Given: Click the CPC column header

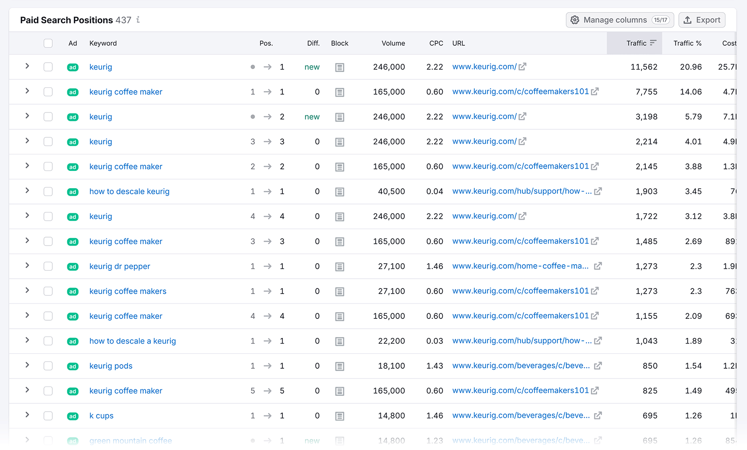Looking at the screenshot, I should click(436, 43).
